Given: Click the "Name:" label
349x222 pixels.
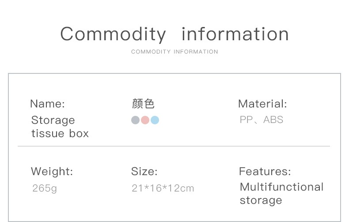Looking at the screenshot, I should pyautogui.click(x=47, y=104).
